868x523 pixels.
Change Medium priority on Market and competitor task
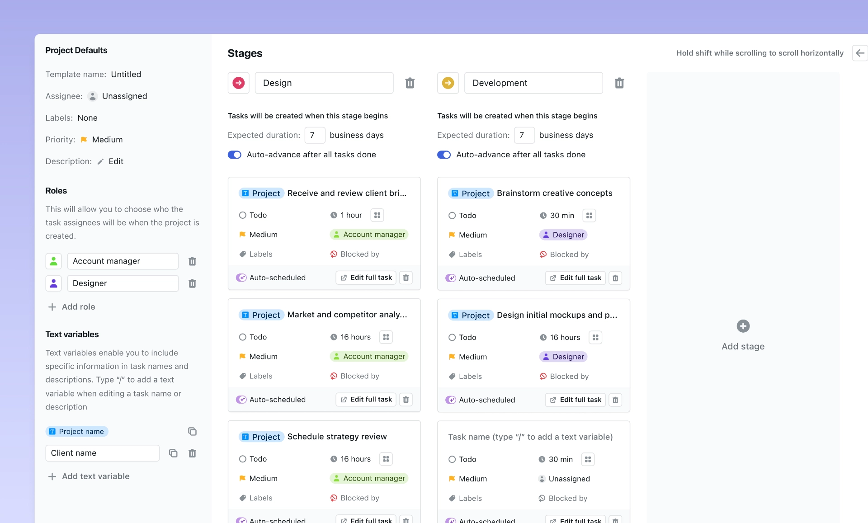click(x=258, y=357)
